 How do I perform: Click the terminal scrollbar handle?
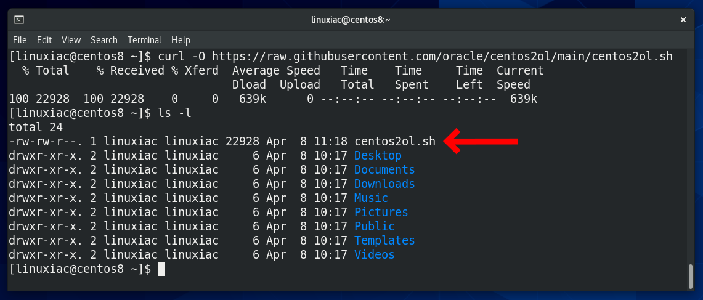coord(691,276)
